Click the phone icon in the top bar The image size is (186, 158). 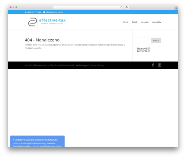pyautogui.click(x=26, y=12)
